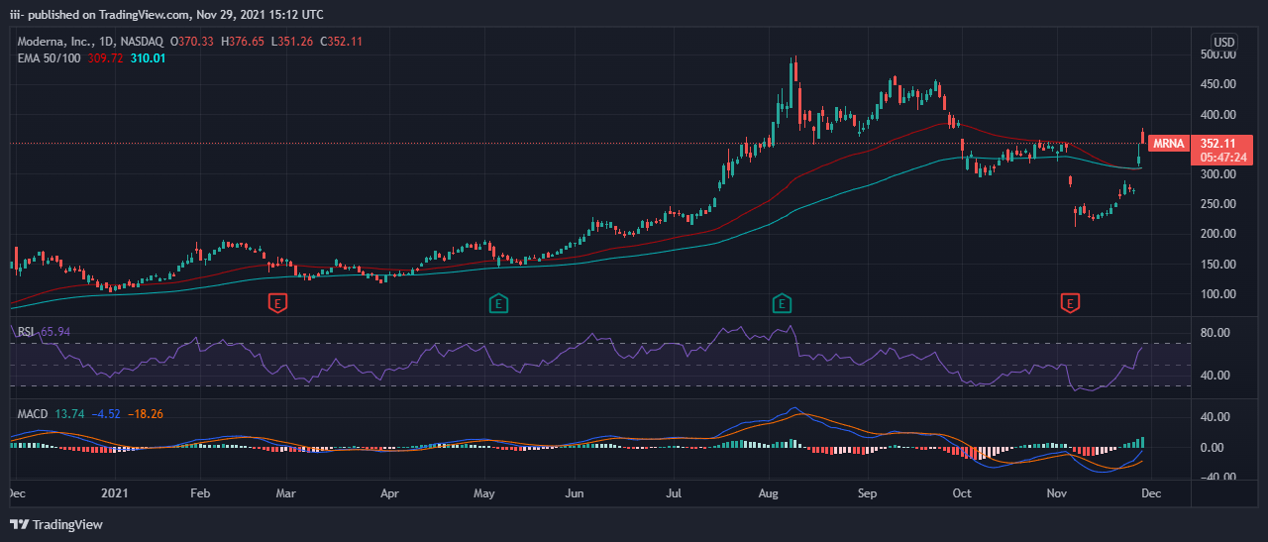Click the green earnings E marker near May

pos(499,302)
